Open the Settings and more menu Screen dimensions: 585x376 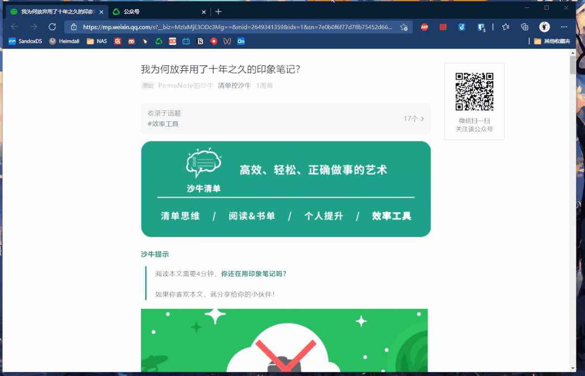click(564, 27)
